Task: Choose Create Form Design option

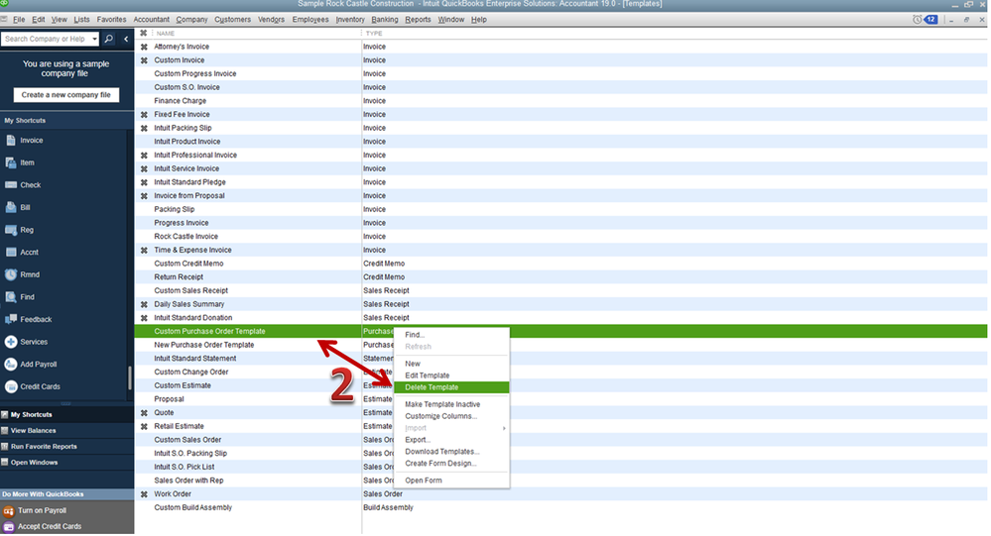Action: [451, 464]
